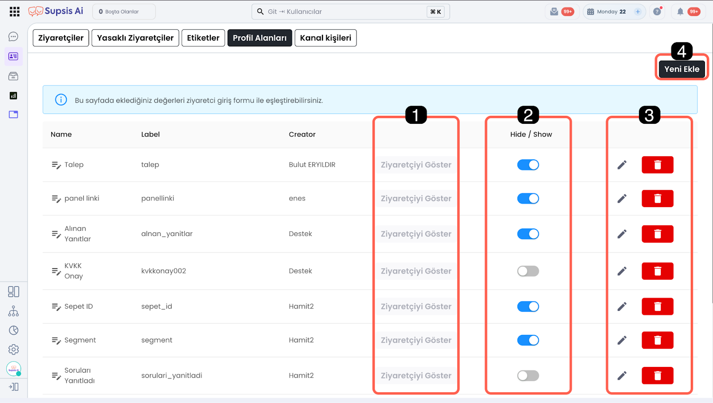The image size is (713, 403).
Task: Click the pencil edit icon for Talep
Action: coord(622,165)
